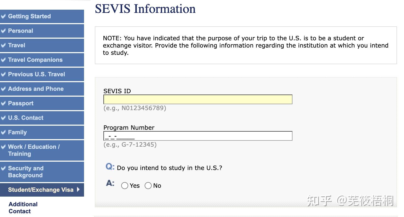Click the Q: question marker icon

tap(110, 167)
